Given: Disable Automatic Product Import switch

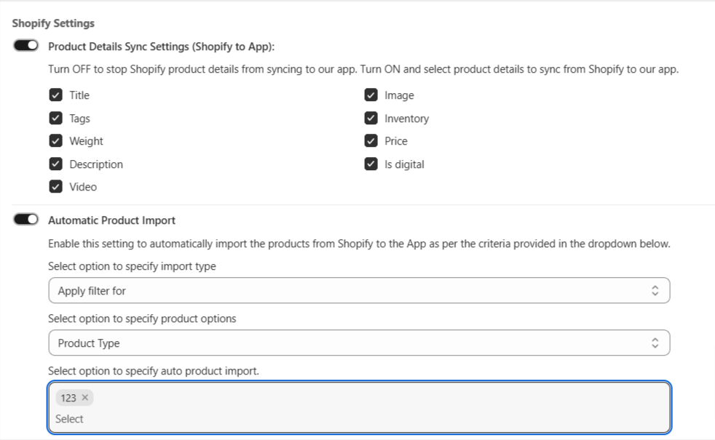Looking at the screenshot, I should pyautogui.click(x=26, y=219).
